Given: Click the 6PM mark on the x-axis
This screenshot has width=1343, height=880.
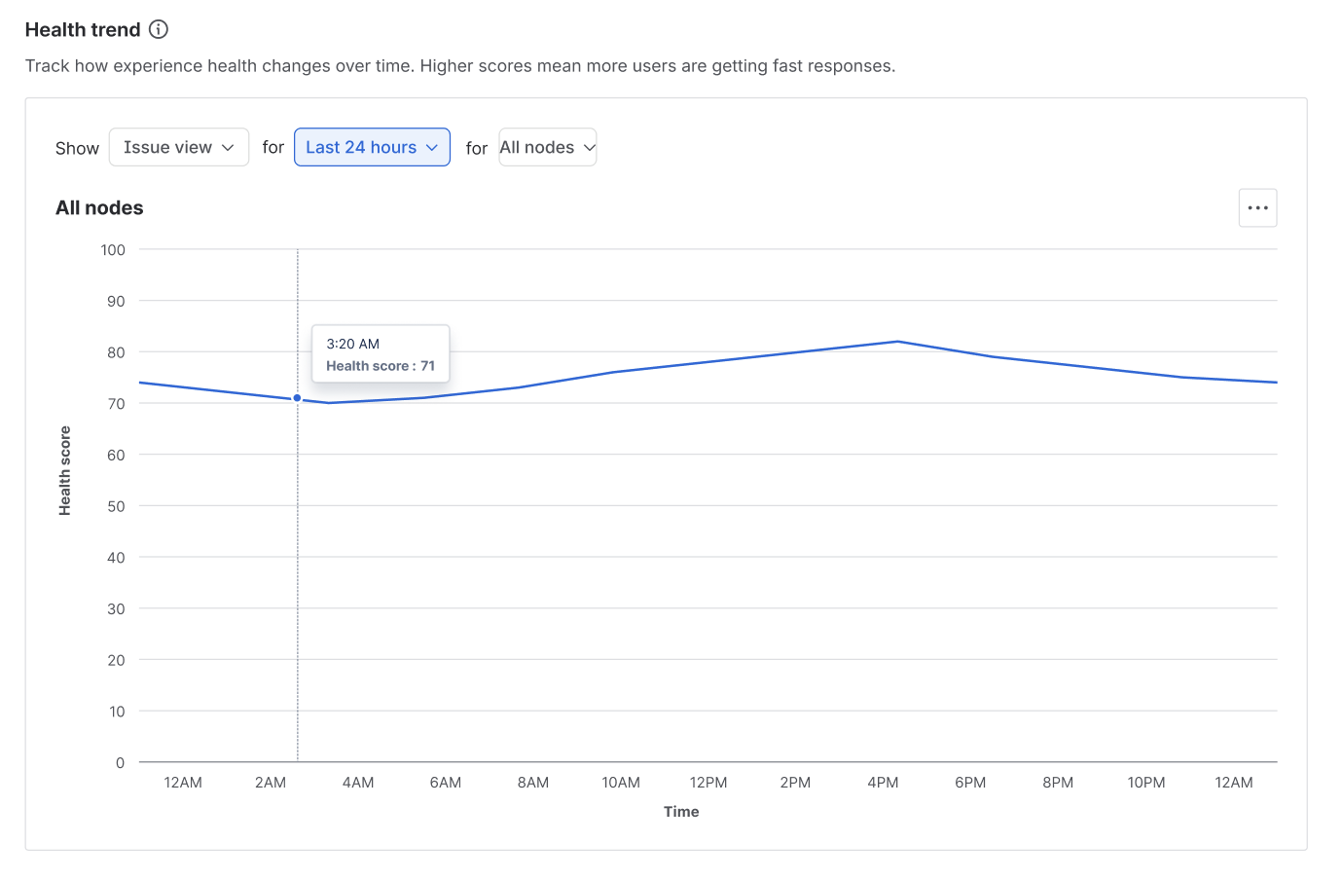Looking at the screenshot, I should pyautogui.click(x=970, y=782).
